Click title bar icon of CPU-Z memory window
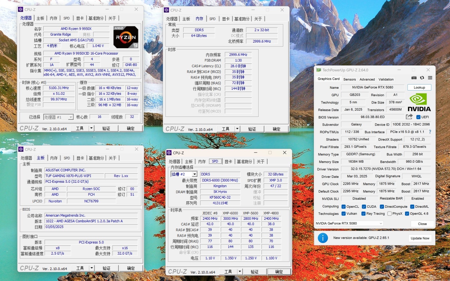The image size is (450, 281). coord(167,10)
